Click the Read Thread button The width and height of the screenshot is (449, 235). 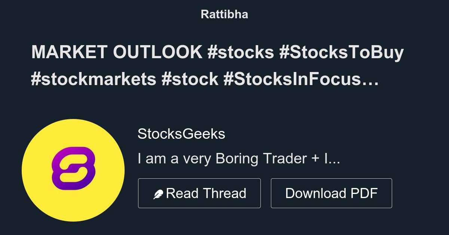(x=199, y=193)
